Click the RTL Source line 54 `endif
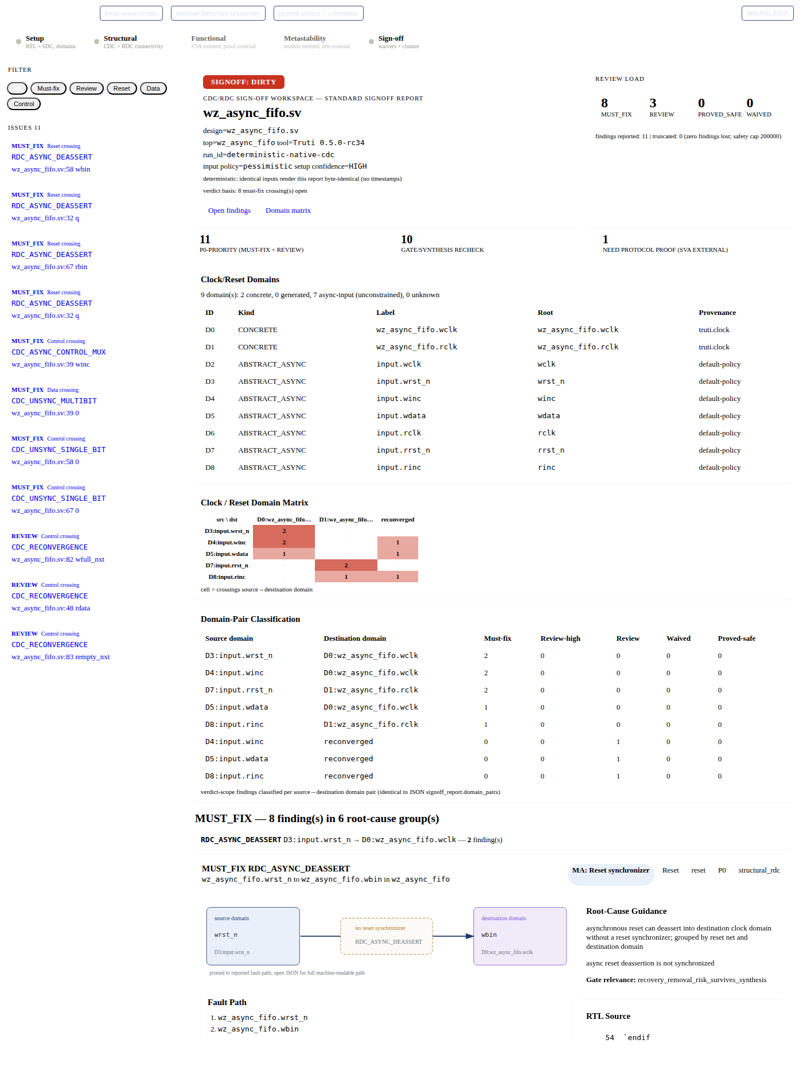 pyautogui.click(x=628, y=1038)
